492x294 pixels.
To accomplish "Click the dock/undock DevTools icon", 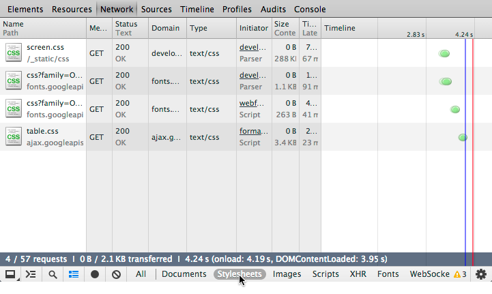I will tap(10, 274).
